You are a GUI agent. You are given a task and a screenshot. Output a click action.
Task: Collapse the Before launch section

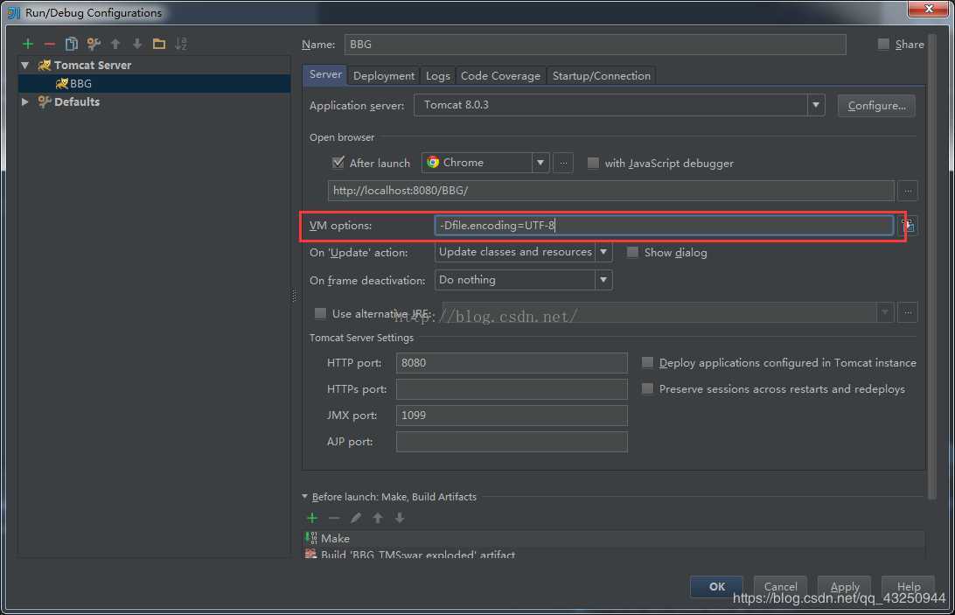pos(304,497)
